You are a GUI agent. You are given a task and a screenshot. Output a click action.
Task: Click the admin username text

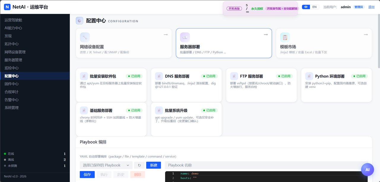pos(346,7)
